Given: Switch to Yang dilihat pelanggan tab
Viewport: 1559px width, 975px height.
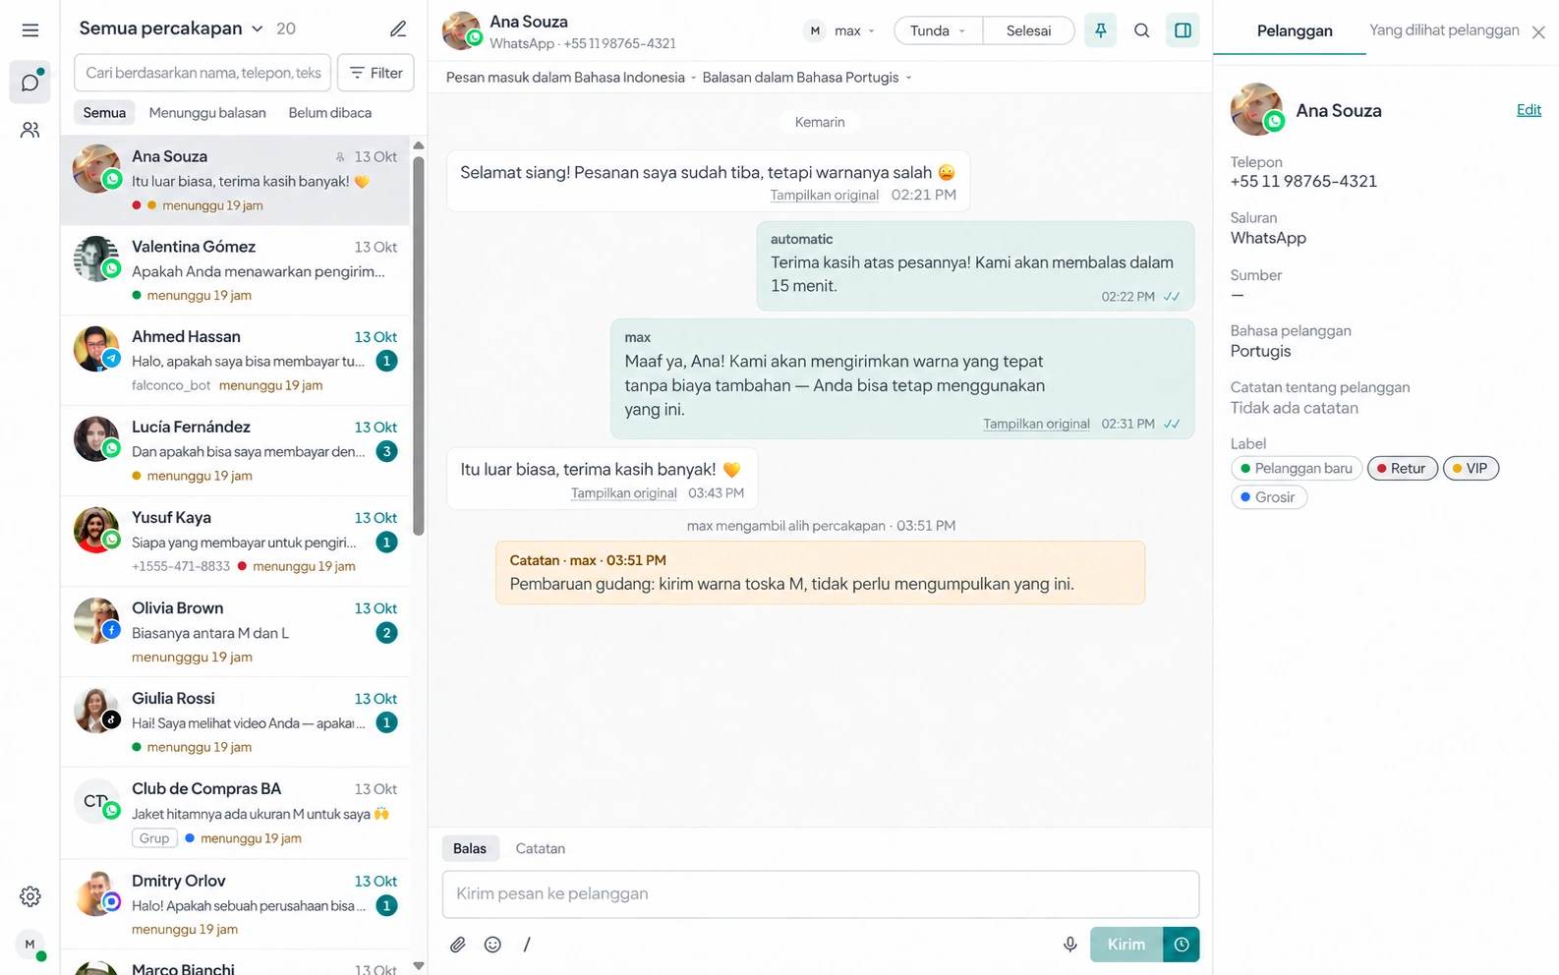Looking at the screenshot, I should [x=1444, y=30].
